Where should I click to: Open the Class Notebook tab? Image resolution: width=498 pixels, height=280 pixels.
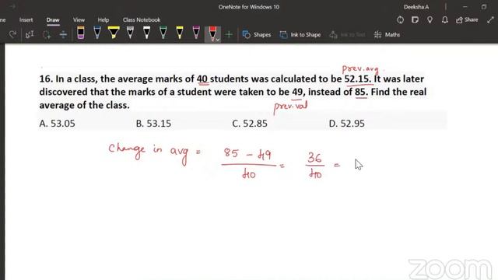point(142,19)
